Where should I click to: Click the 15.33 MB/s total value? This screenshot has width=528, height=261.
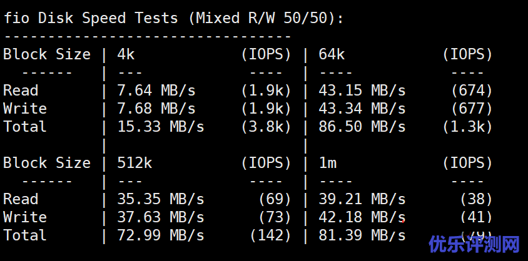point(161,127)
